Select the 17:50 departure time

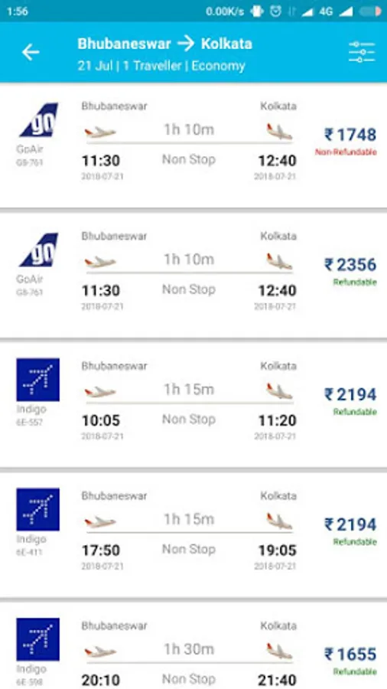click(101, 550)
